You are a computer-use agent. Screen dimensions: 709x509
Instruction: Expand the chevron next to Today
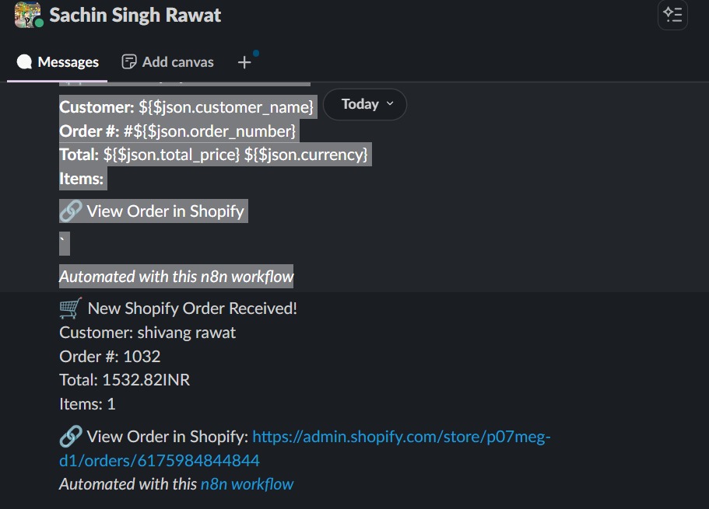(x=389, y=105)
